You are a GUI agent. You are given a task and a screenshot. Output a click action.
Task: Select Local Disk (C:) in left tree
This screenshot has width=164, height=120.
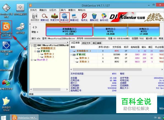48,48
